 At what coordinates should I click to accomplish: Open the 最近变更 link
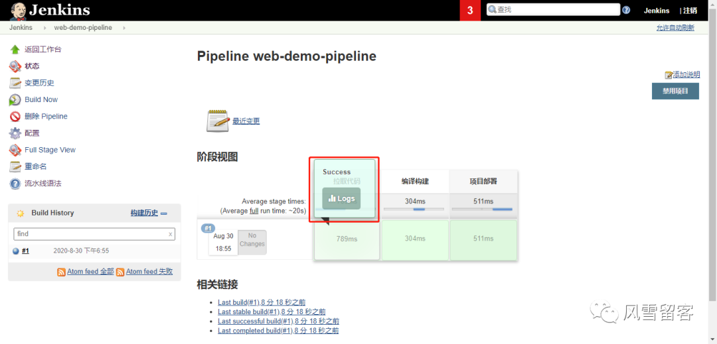[246, 121]
